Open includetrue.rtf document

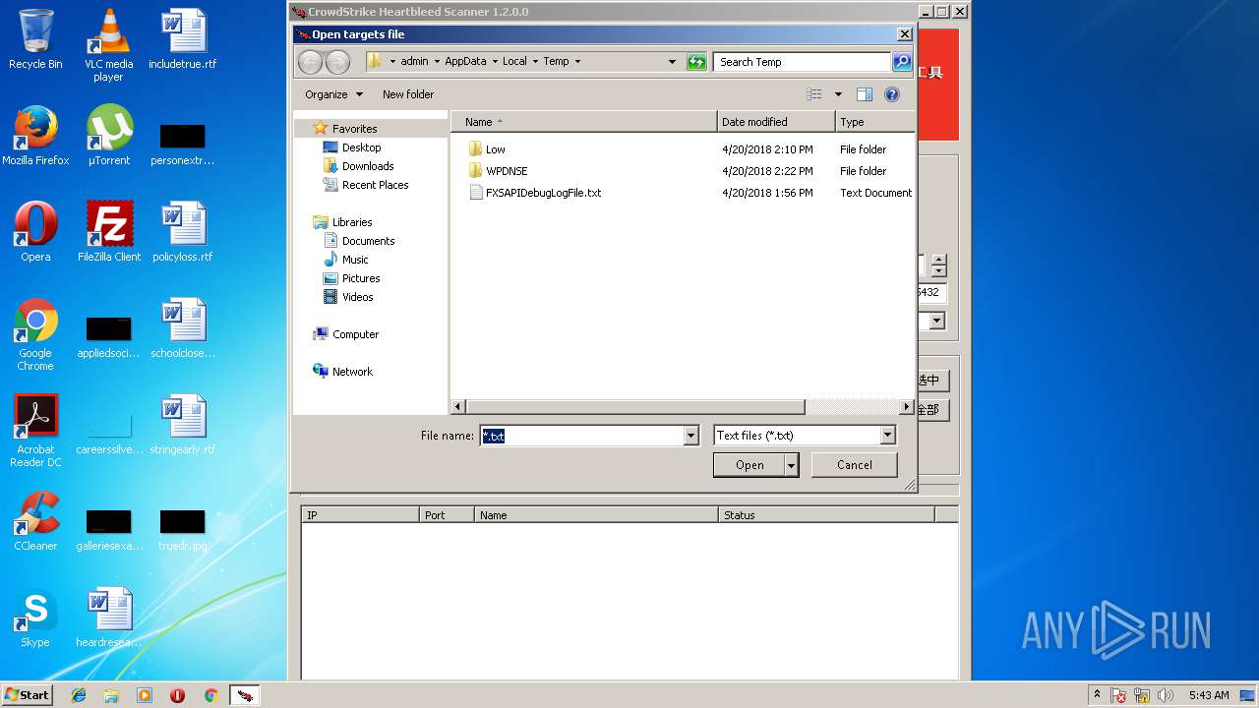coord(182,39)
